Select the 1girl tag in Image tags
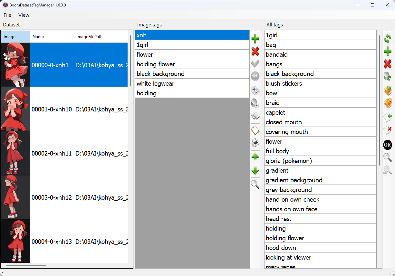The width and height of the screenshot is (395, 276). (x=192, y=45)
